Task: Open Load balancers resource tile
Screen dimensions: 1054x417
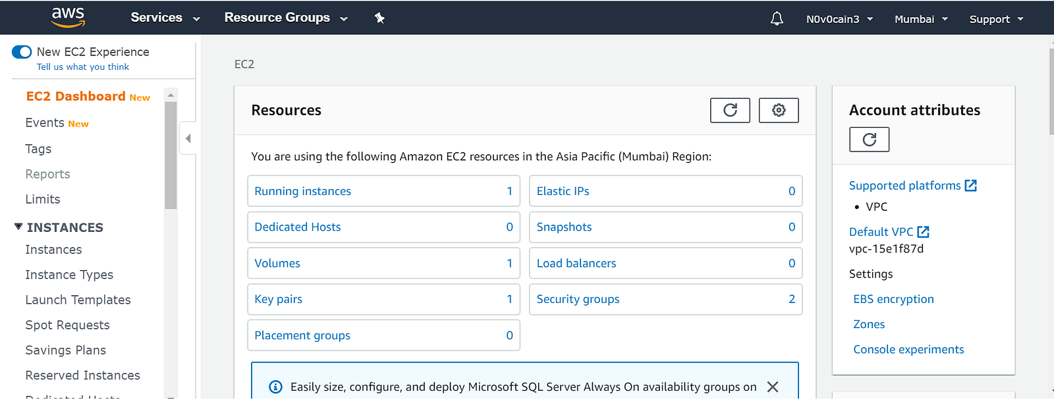Action: (x=666, y=263)
